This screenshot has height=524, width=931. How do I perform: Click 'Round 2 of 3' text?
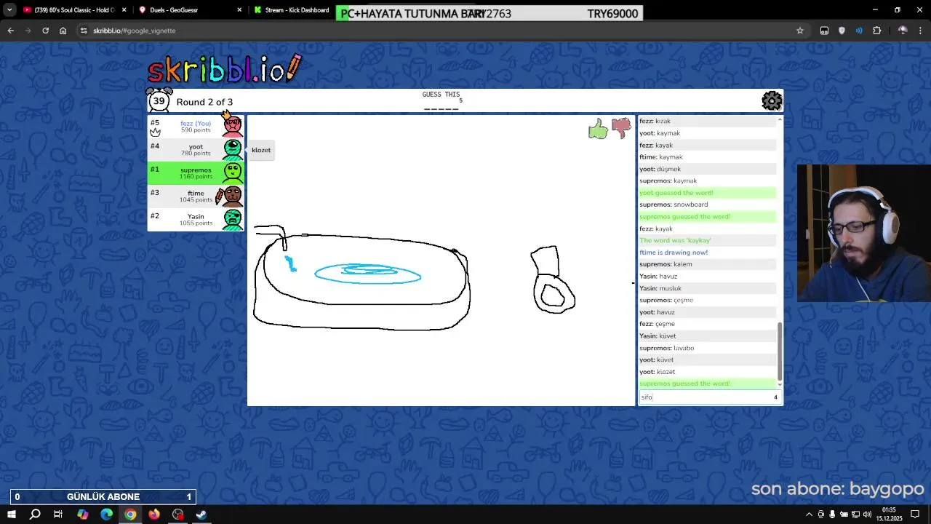pos(204,102)
